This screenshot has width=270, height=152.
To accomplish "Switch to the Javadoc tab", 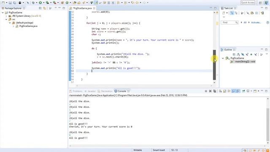I will point(90,91).
